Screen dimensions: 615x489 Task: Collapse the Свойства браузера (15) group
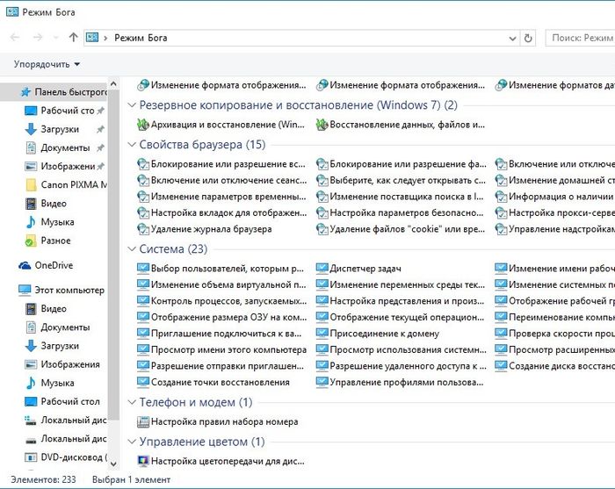pyautogui.click(x=132, y=145)
